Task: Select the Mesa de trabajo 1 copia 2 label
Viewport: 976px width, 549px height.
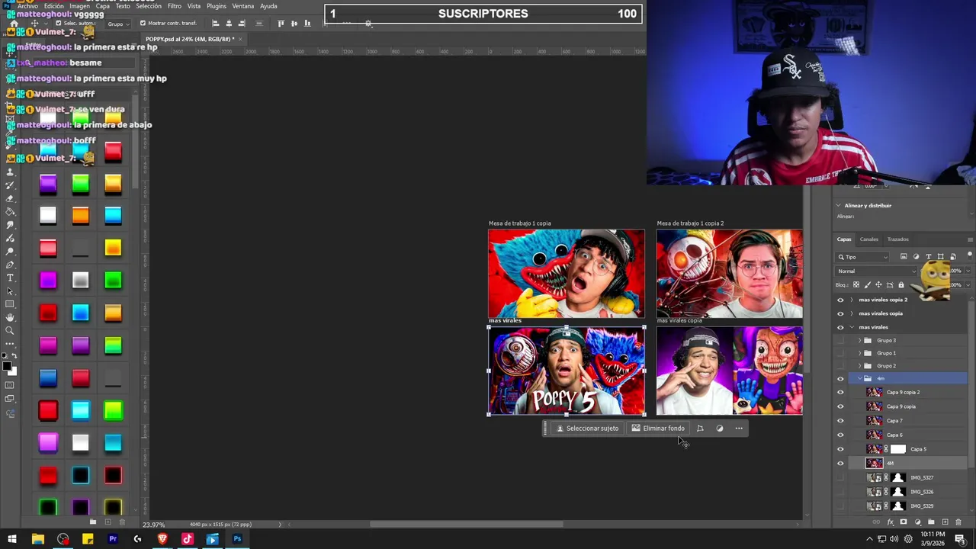Action: (x=690, y=223)
